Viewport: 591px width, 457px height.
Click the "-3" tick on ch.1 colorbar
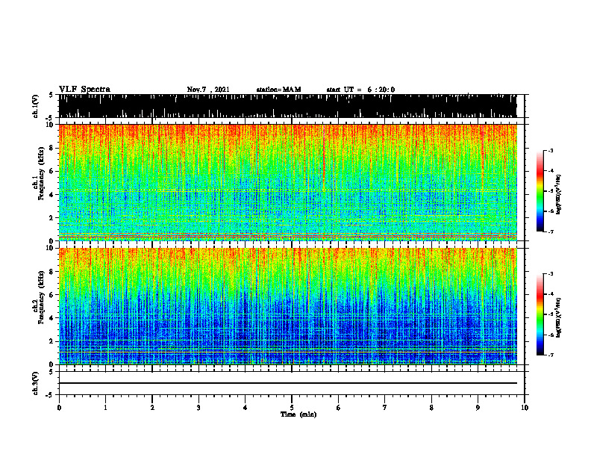pos(551,150)
